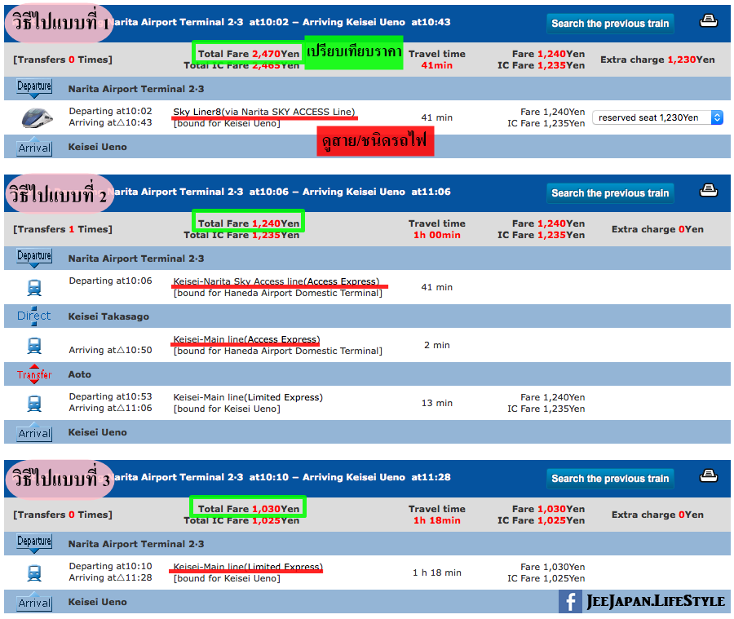Click the 13 min duration text

[437, 403]
